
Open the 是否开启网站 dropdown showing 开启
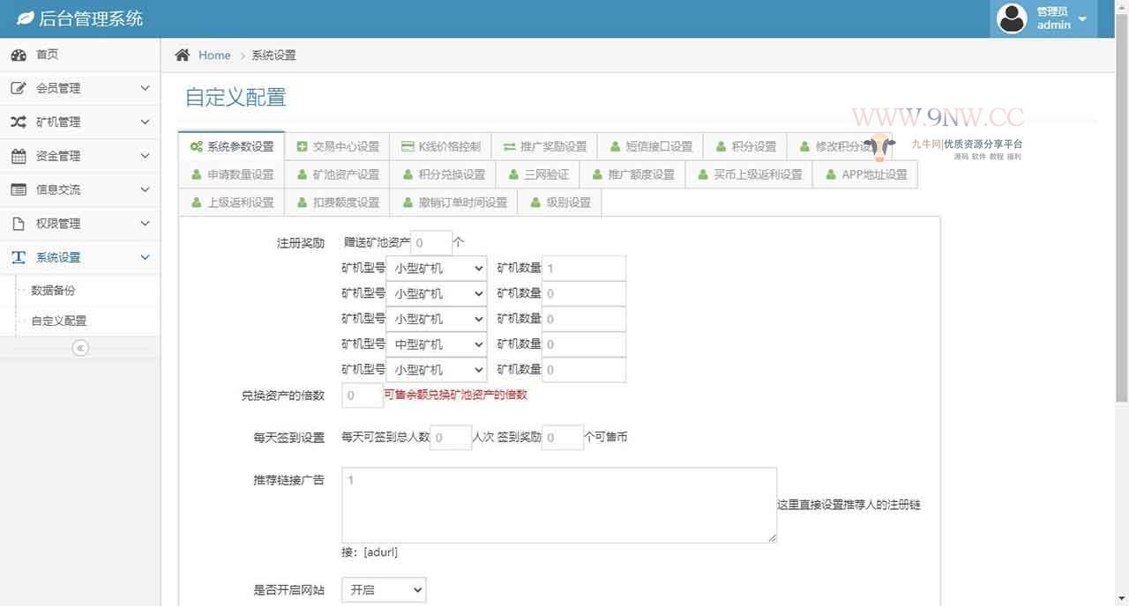click(383, 589)
